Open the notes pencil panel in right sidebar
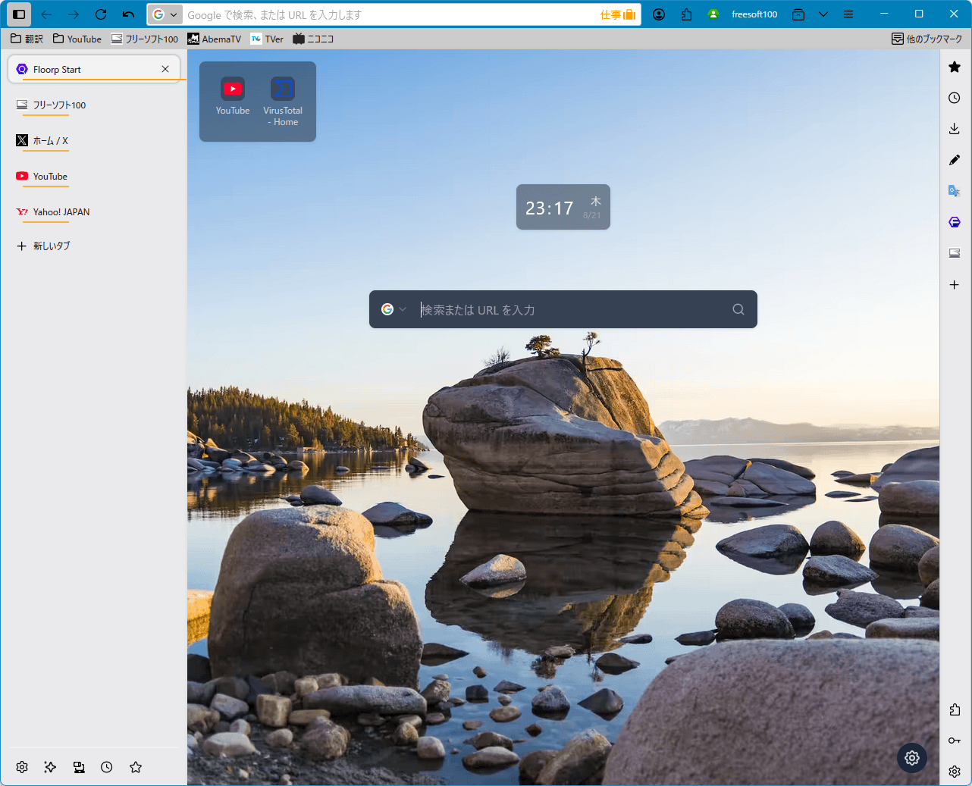The image size is (972, 786). pyautogui.click(x=955, y=160)
